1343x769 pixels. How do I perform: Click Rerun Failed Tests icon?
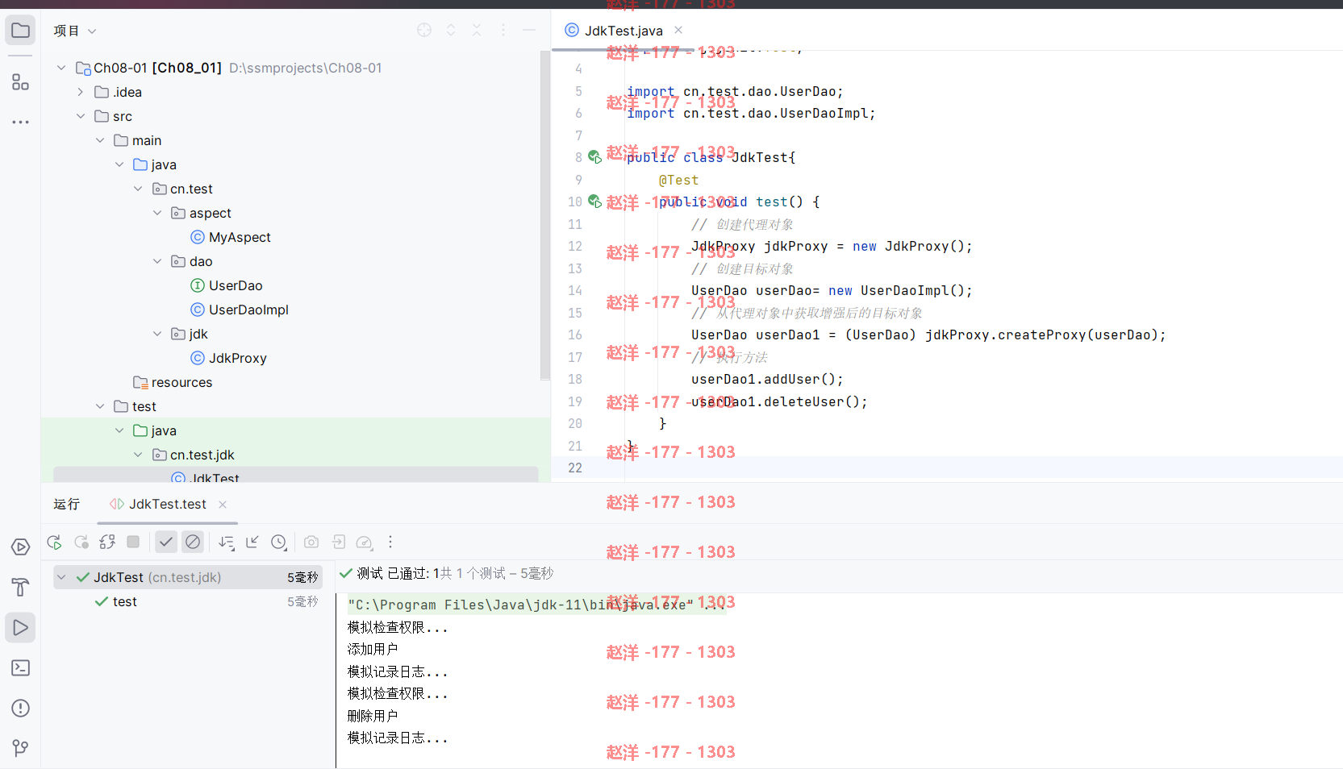click(81, 542)
